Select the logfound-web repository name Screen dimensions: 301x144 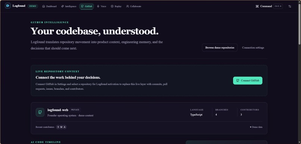(x=58, y=110)
